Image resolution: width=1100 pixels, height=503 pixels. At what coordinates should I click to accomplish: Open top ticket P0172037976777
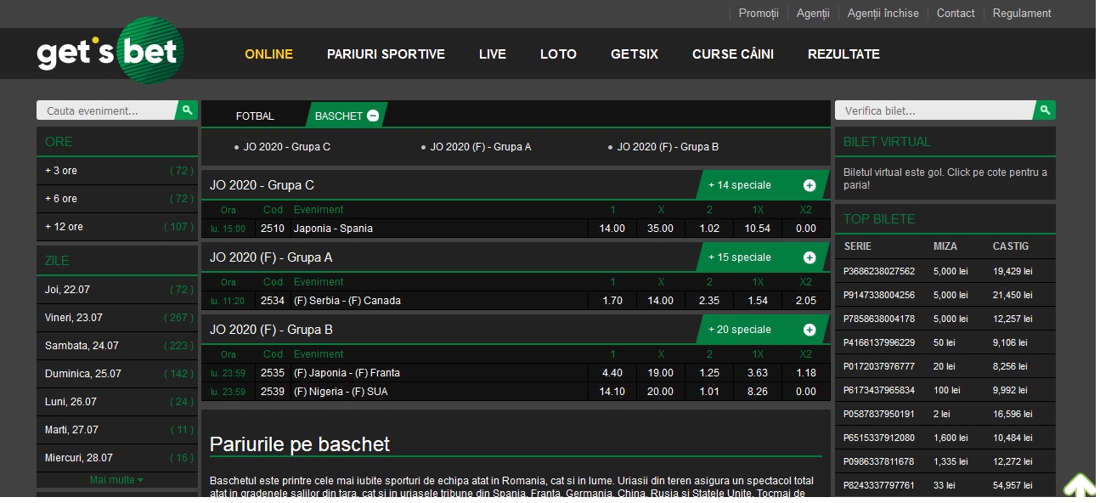[879, 367]
